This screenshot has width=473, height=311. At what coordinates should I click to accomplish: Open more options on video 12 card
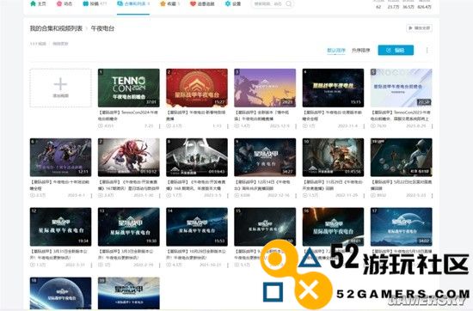click(x=91, y=265)
